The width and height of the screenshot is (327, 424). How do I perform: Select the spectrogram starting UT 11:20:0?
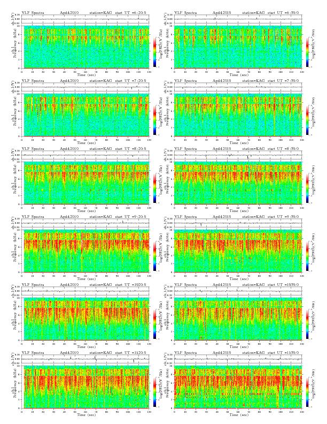(85, 387)
